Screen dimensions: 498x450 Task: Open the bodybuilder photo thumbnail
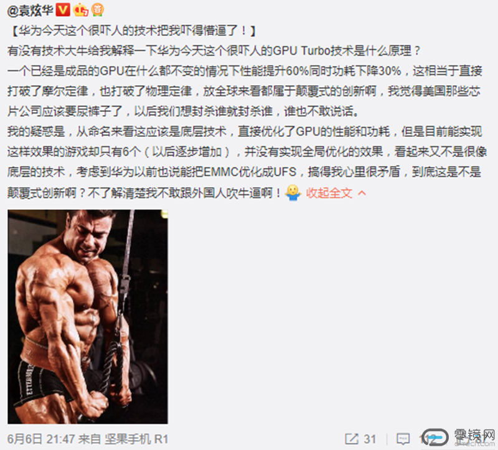click(88, 317)
